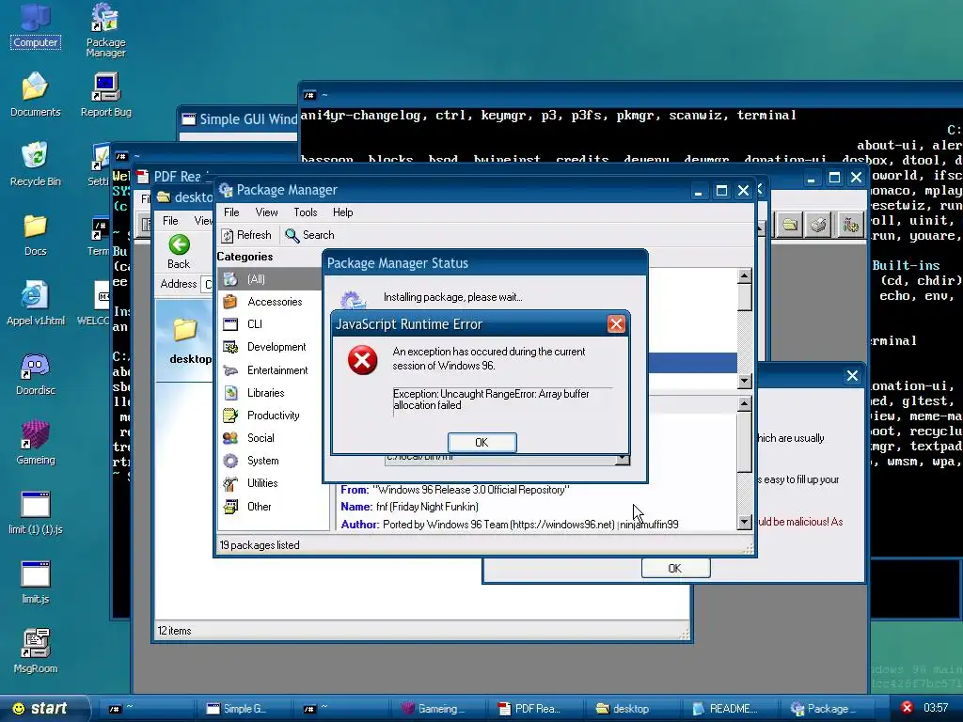Image resolution: width=963 pixels, height=722 pixels.
Task: Open limit (1) (1).js file icon
Action: point(35,512)
